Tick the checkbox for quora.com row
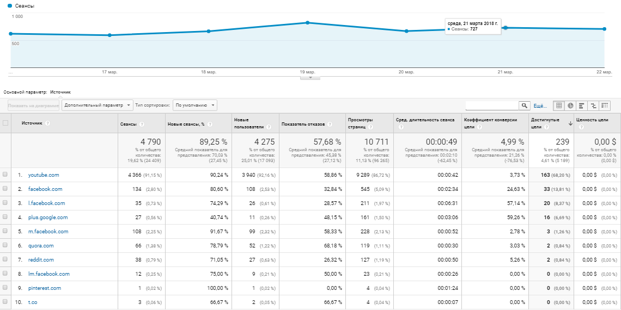Screen dimensions: 621x310 (x=5, y=245)
